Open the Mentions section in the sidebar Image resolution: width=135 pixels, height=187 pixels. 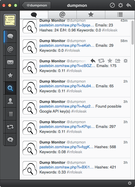[x=10, y=49]
